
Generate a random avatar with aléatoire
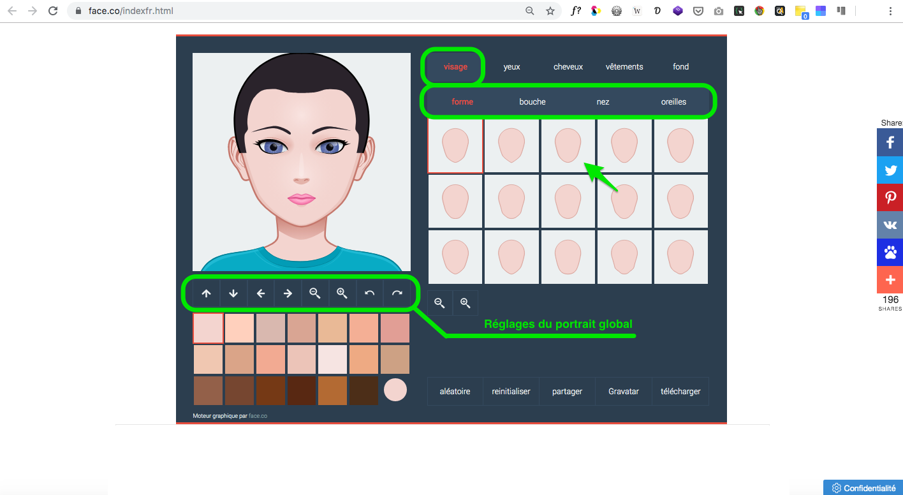(x=455, y=391)
